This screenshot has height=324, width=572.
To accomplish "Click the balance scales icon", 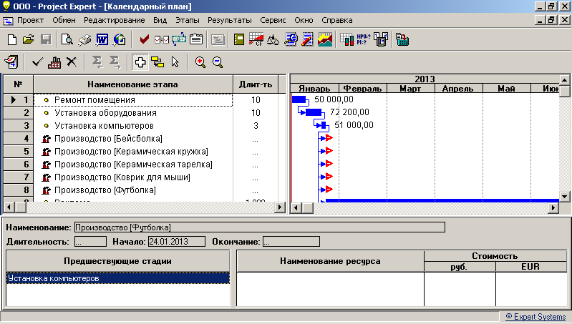I will tap(273, 39).
